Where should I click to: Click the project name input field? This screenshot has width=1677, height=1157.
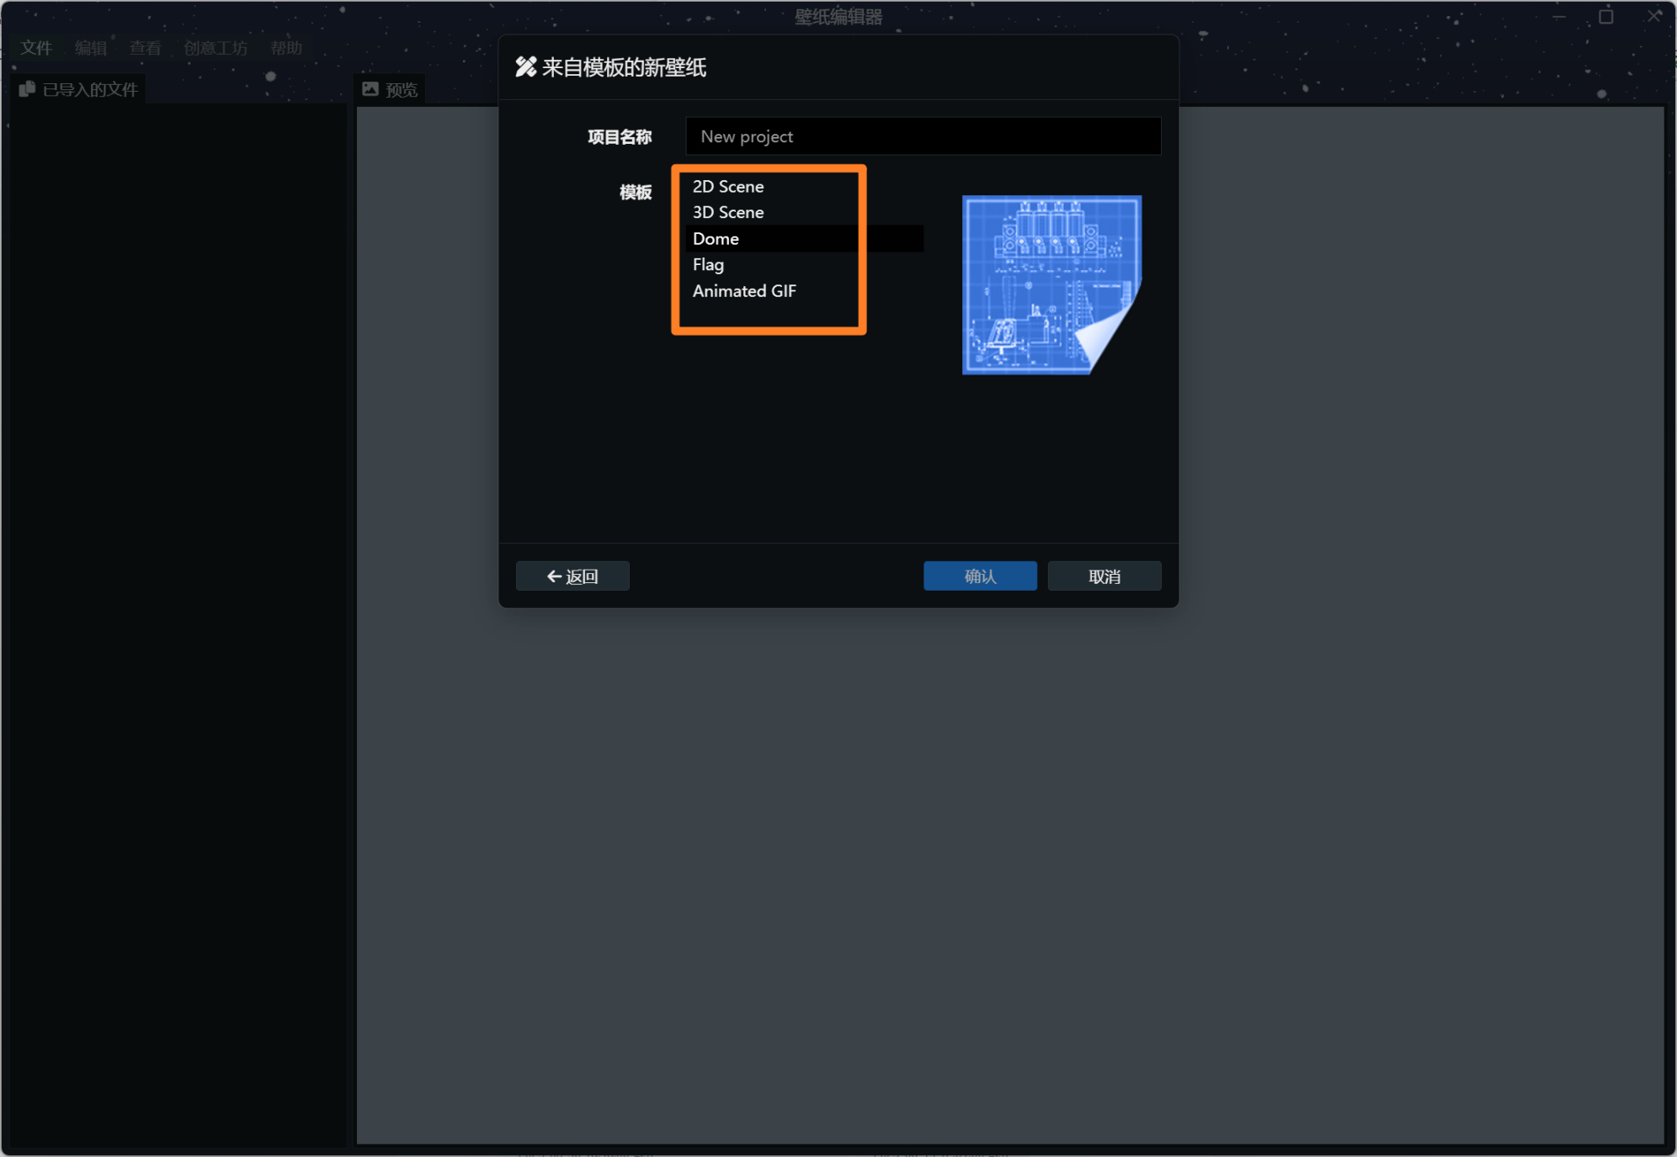click(x=923, y=136)
